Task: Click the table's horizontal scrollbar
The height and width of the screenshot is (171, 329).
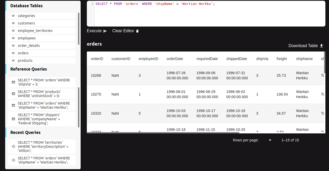Action: [163, 133]
